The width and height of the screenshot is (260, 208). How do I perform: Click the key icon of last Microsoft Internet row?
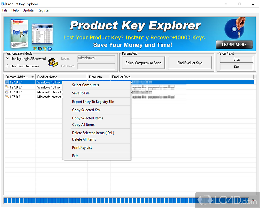6,97
